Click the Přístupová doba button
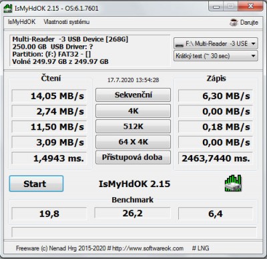Screen dimensions: 267x259 pyautogui.click(x=133, y=157)
